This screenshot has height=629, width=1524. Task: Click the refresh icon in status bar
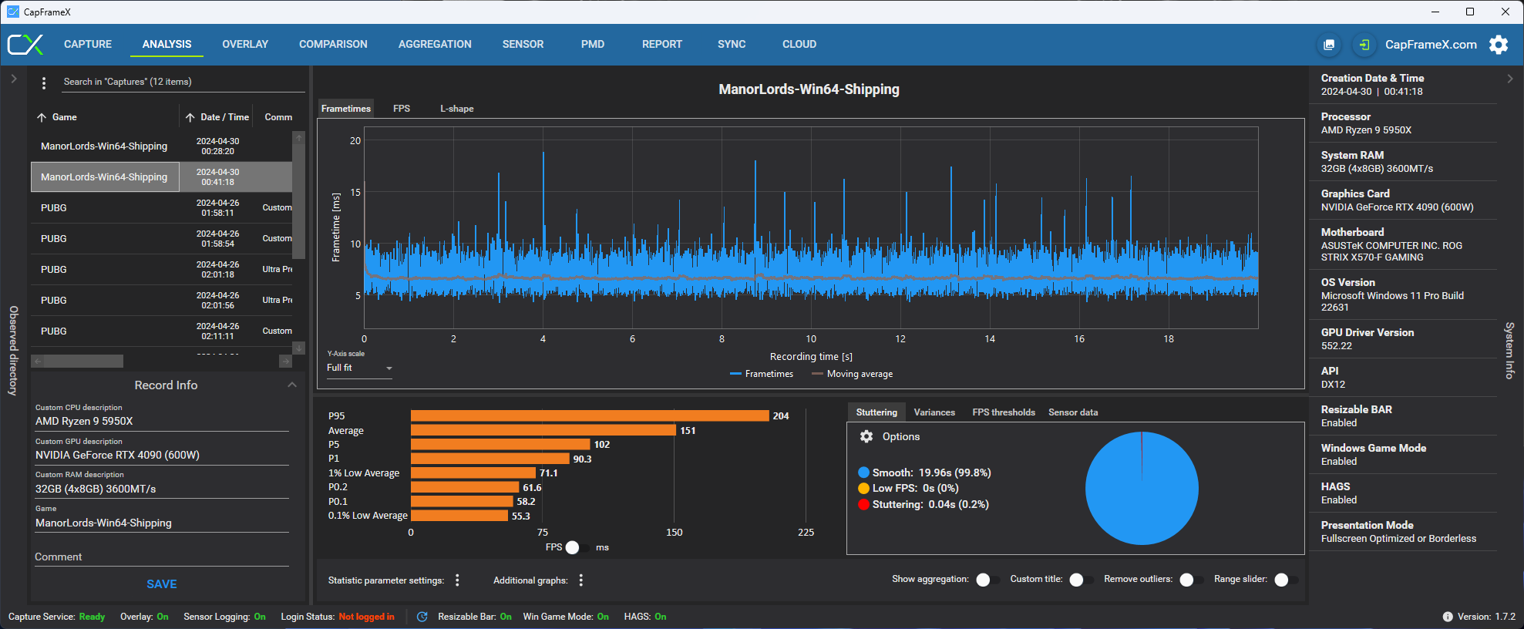pos(422,617)
